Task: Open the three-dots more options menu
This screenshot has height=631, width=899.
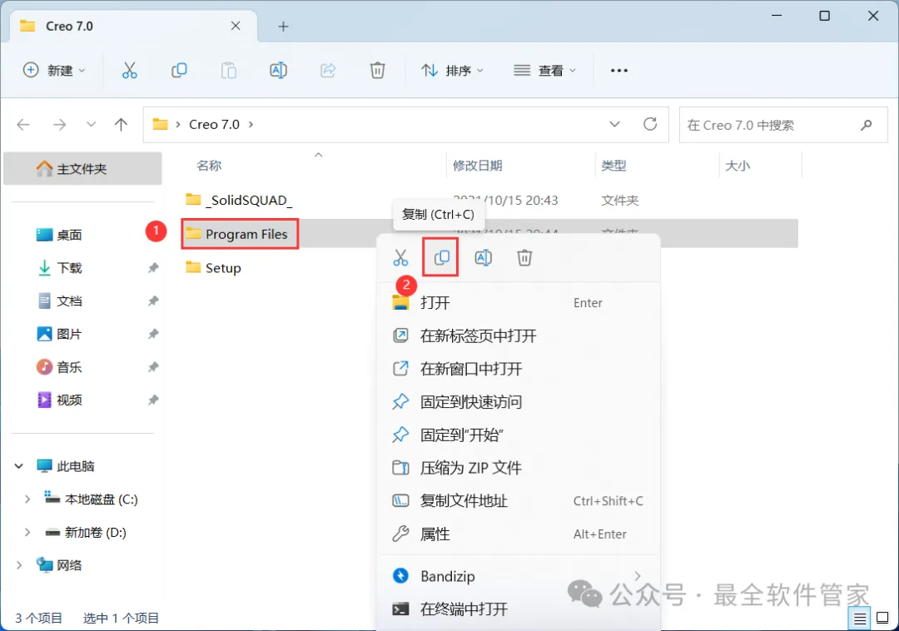Action: pyautogui.click(x=619, y=71)
